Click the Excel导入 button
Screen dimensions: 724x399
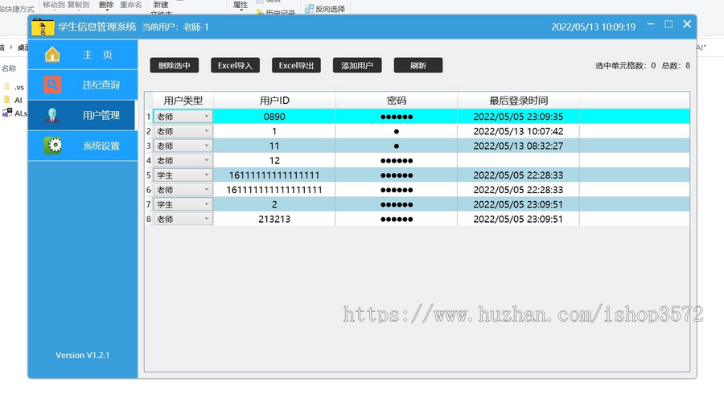tap(235, 66)
